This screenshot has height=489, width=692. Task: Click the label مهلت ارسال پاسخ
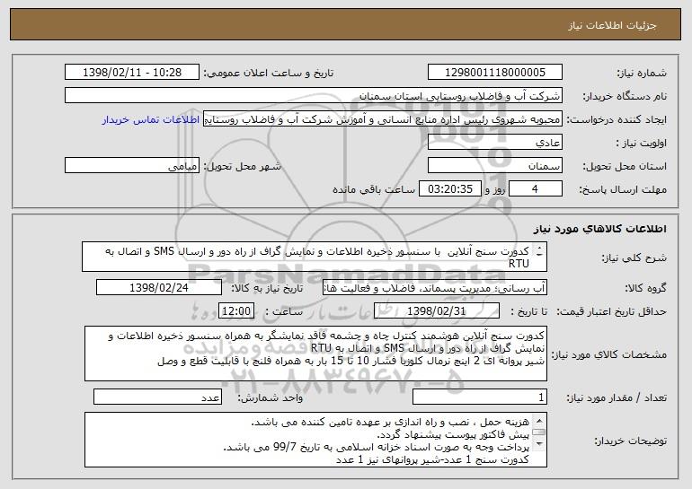click(623, 189)
